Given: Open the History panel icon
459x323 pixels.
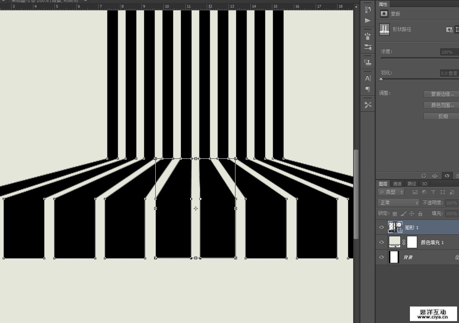Looking at the screenshot, I should (368, 9).
